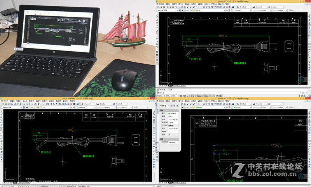Toggle 极轴 polar in top-right window status bar
The width and height of the screenshot is (311, 187).
pyautogui.click(x=192, y=96)
